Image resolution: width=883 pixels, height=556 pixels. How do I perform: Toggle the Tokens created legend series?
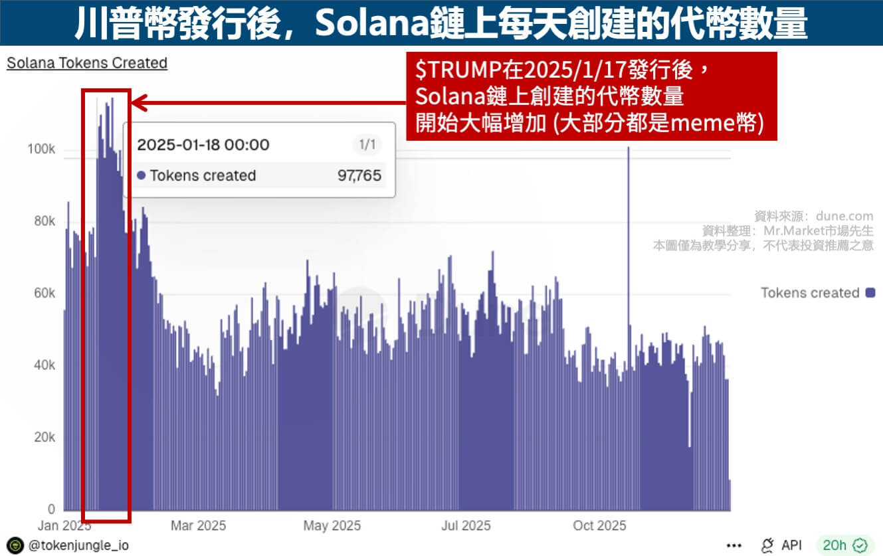click(809, 293)
